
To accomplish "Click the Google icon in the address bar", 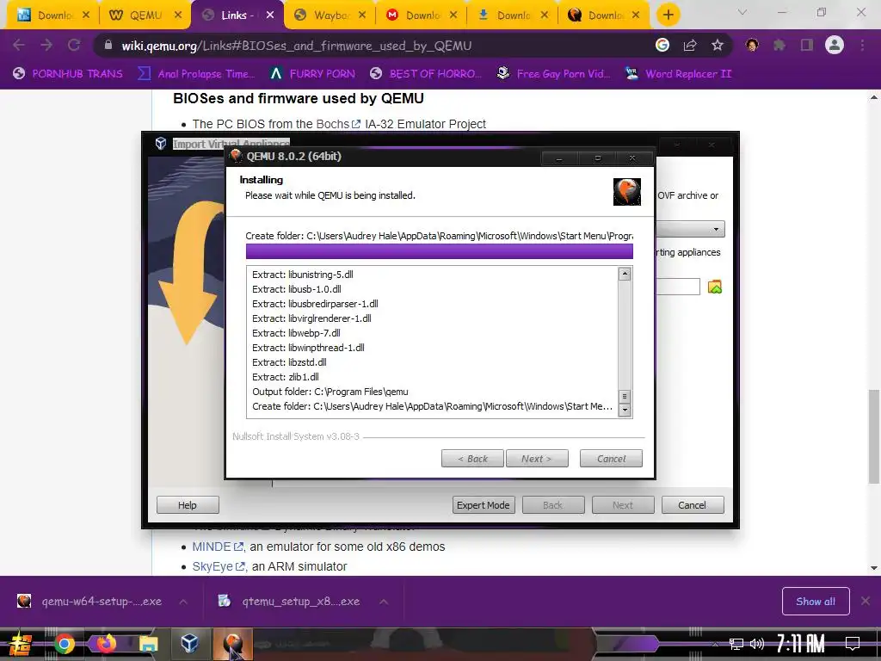I will [662, 45].
